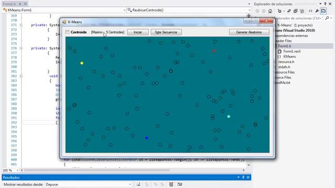
Task: Click the split editor handle above scrollbar
Action: (x=249, y=16)
